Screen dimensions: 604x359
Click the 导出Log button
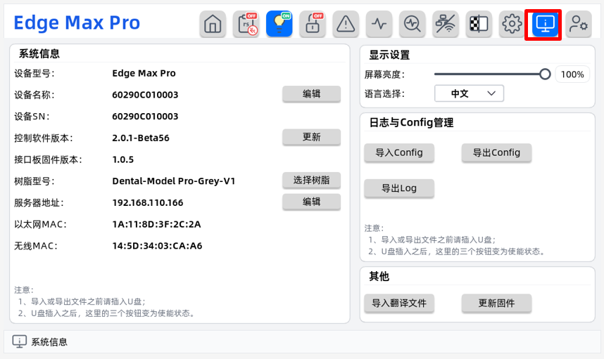click(399, 188)
